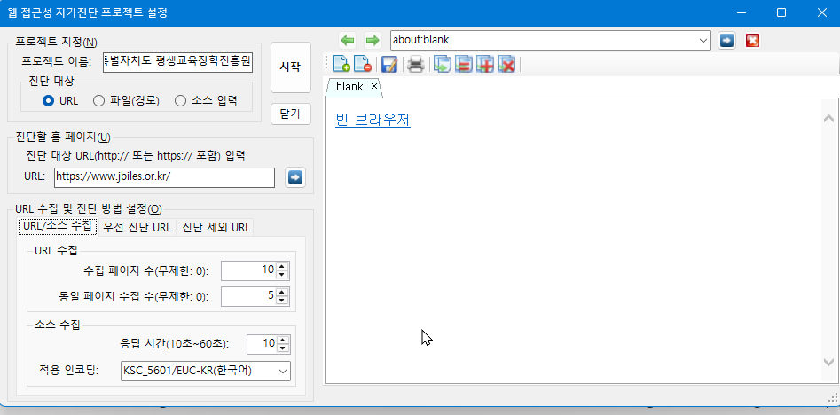Click the page icon with red minus

point(362,64)
